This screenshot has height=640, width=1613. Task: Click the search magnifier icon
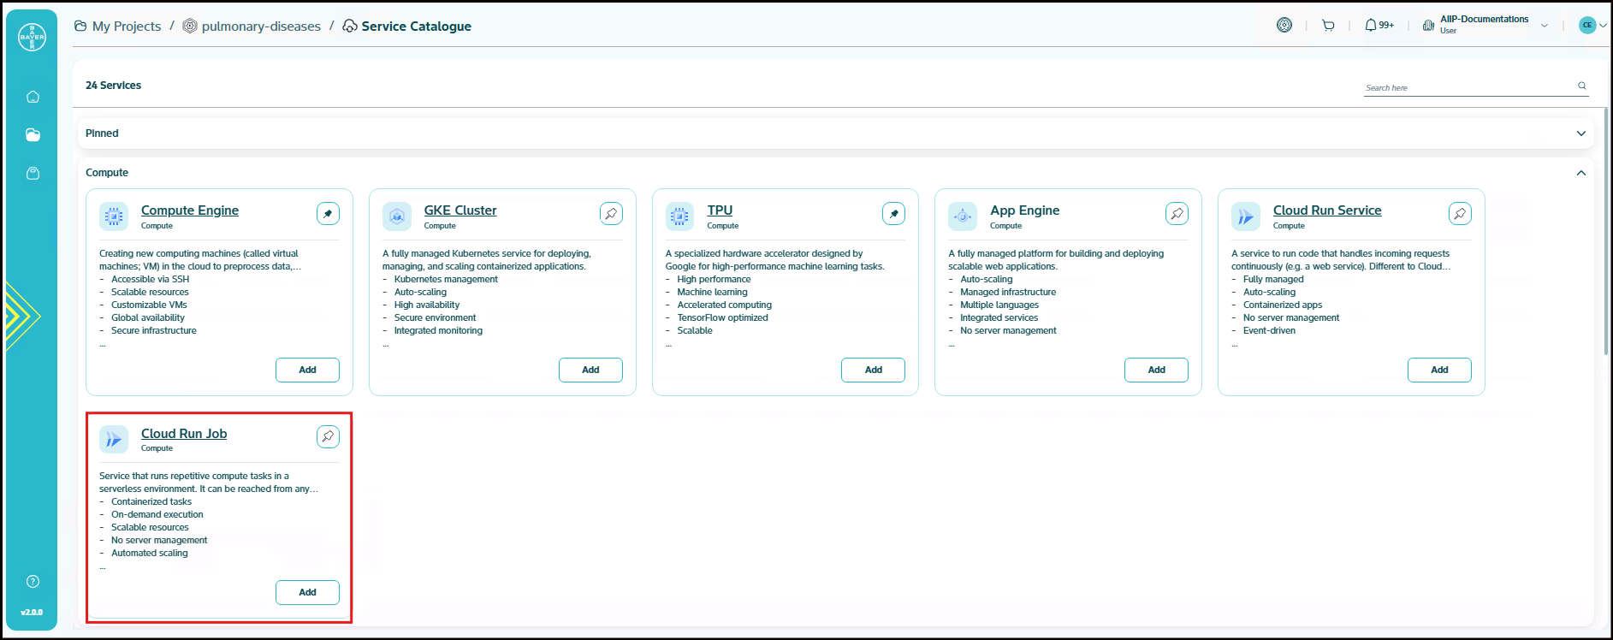tap(1581, 86)
